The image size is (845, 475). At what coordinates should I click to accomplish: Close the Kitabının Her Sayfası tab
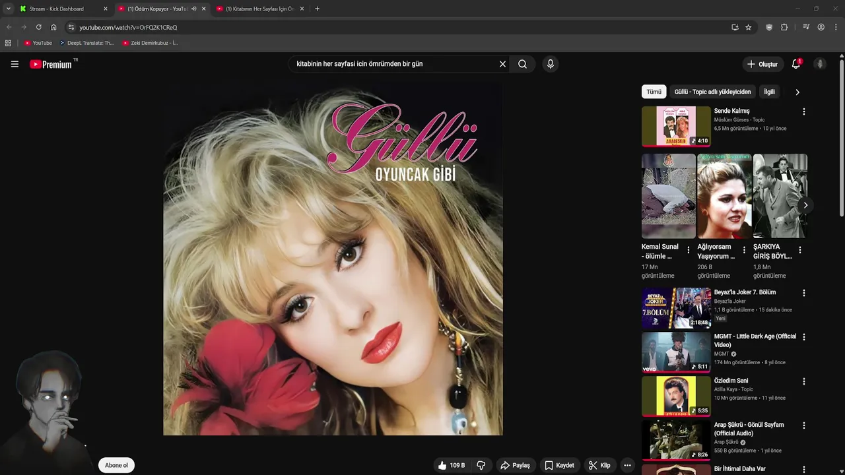(302, 9)
